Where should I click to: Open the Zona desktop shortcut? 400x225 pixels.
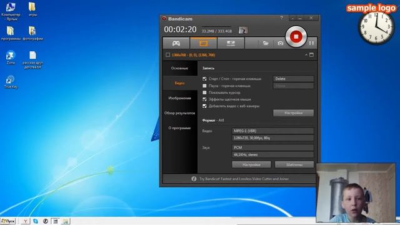coord(11,57)
